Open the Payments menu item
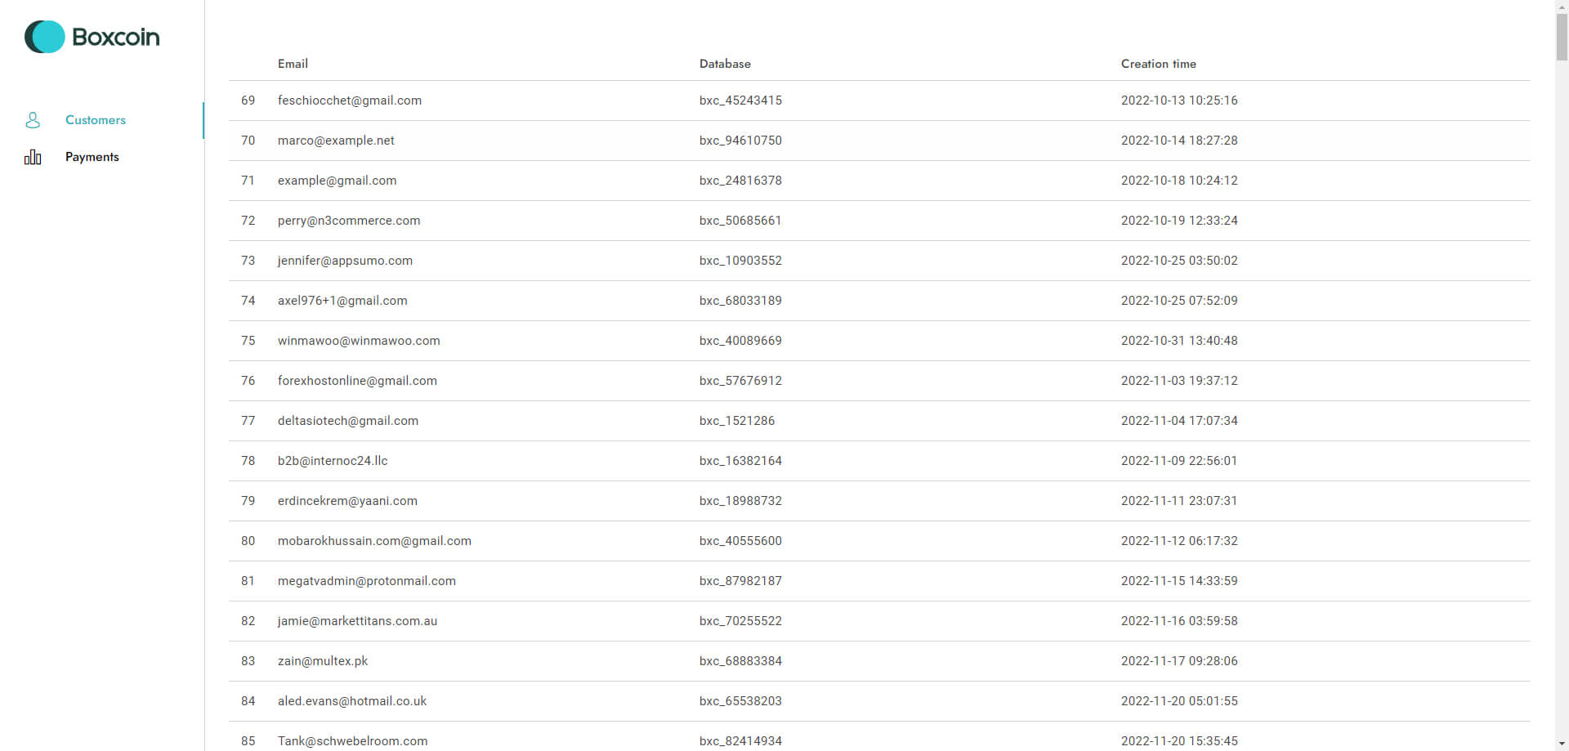1569x751 pixels. (x=92, y=157)
